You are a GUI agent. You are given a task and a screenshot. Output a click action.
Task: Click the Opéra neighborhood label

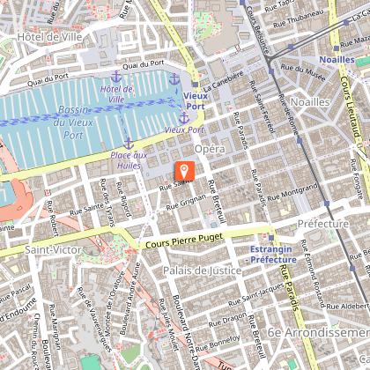[x=210, y=149]
